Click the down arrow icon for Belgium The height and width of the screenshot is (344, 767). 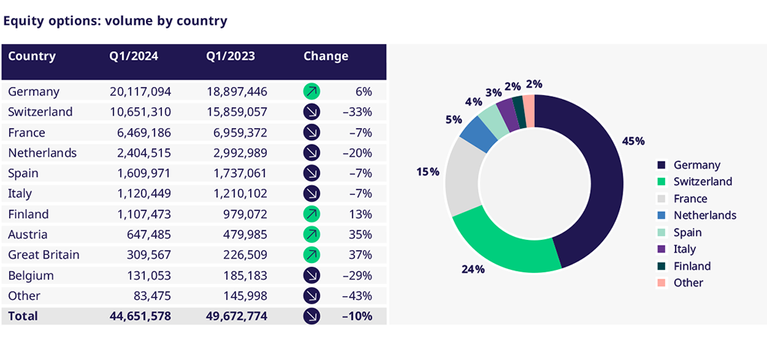click(312, 275)
